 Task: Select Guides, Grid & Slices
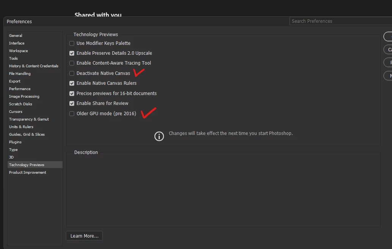click(35, 134)
